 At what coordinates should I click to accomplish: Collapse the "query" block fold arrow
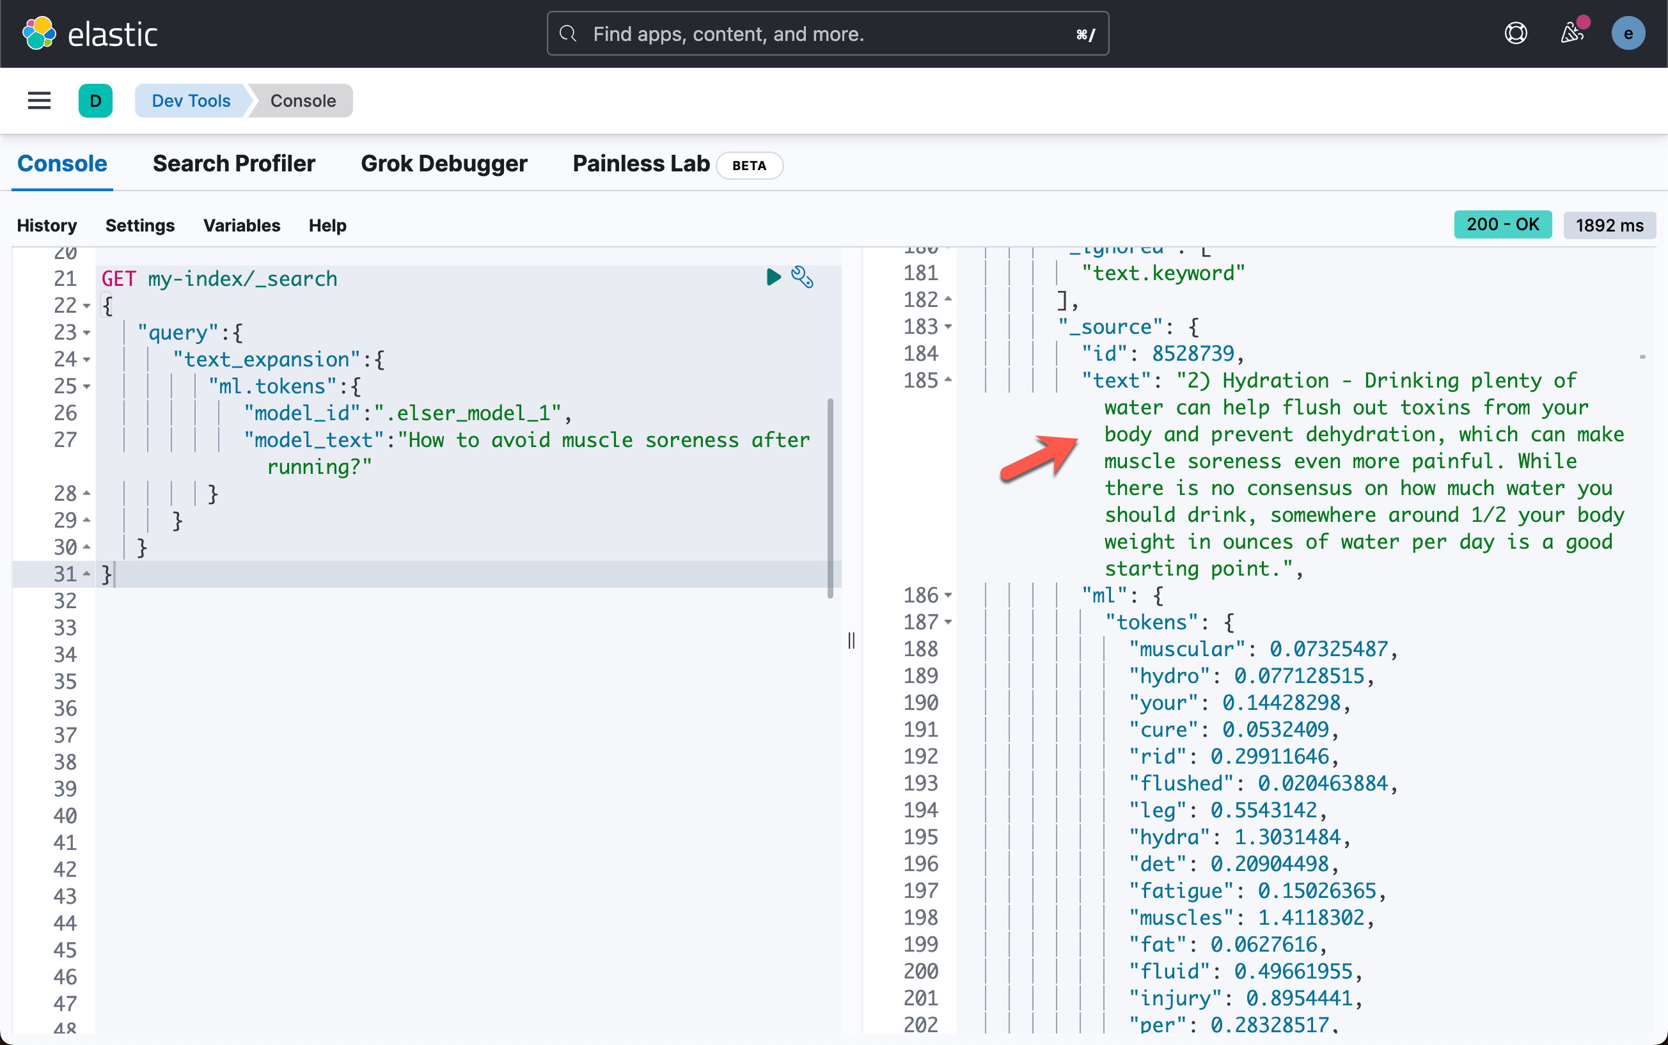click(87, 333)
